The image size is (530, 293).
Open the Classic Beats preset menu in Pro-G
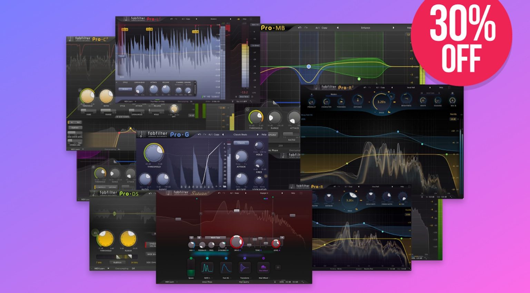[240, 134]
